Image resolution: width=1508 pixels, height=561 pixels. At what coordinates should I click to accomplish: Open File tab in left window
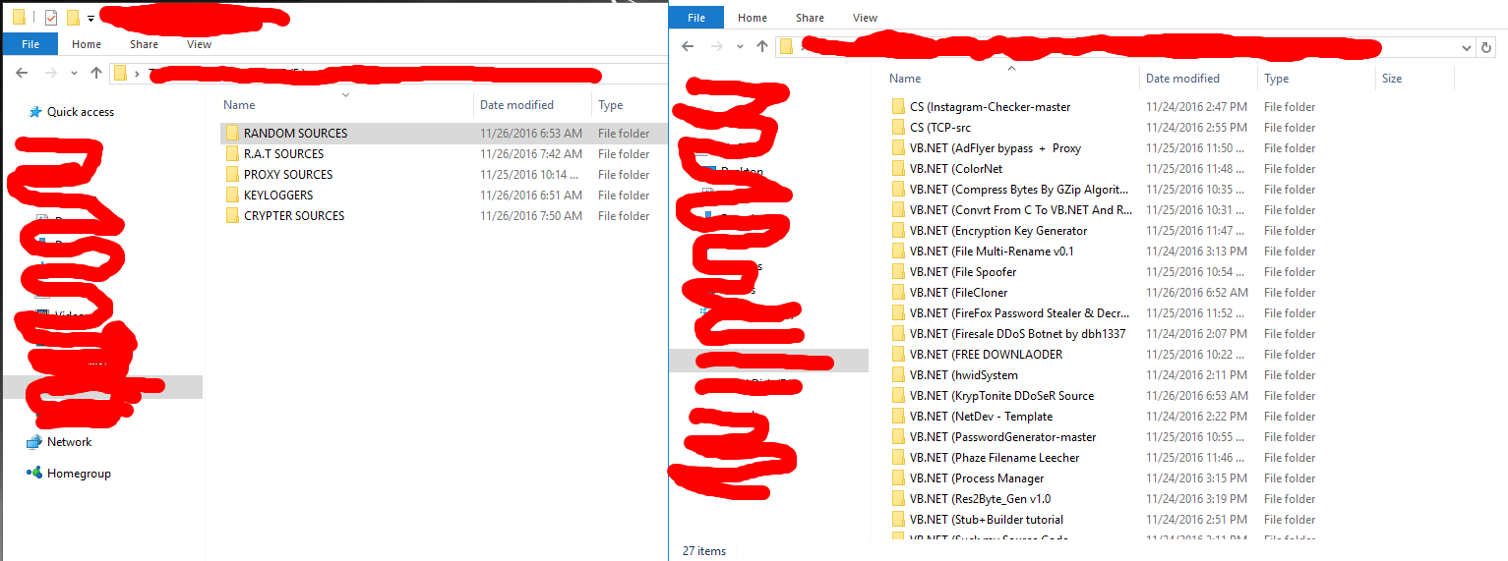[x=30, y=44]
